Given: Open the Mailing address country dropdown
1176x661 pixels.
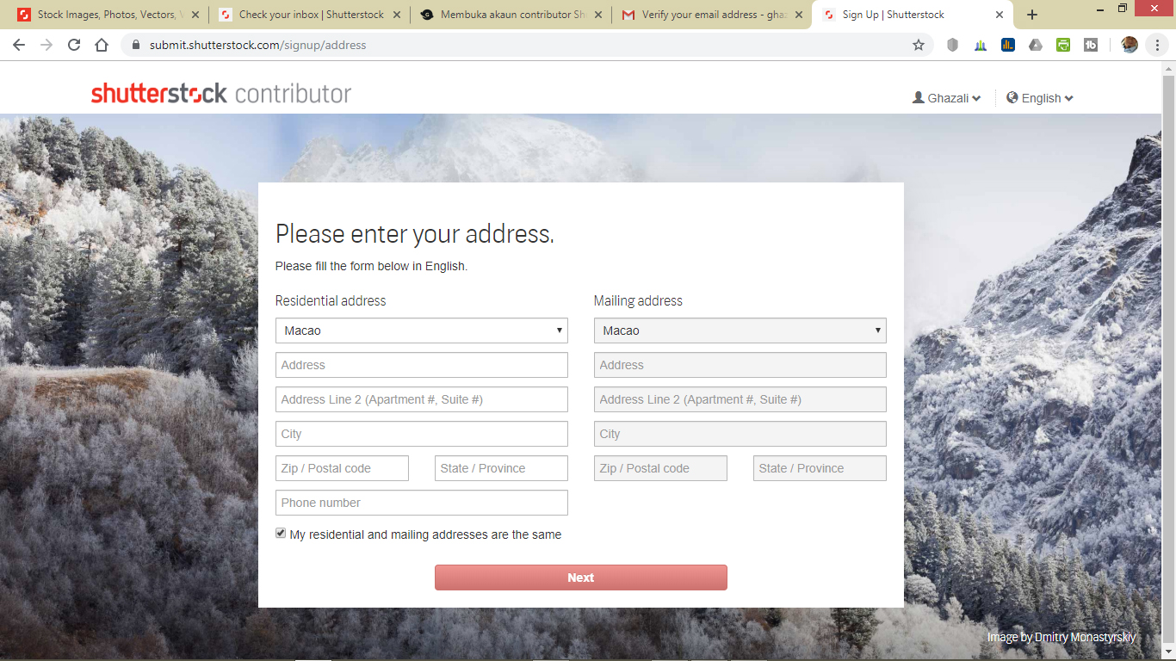Looking at the screenshot, I should [740, 330].
